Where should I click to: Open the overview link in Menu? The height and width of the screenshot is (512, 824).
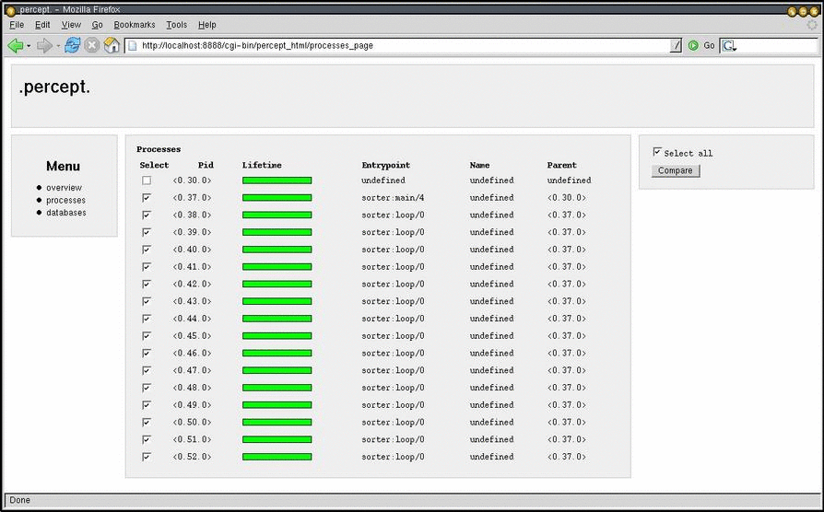pos(64,188)
